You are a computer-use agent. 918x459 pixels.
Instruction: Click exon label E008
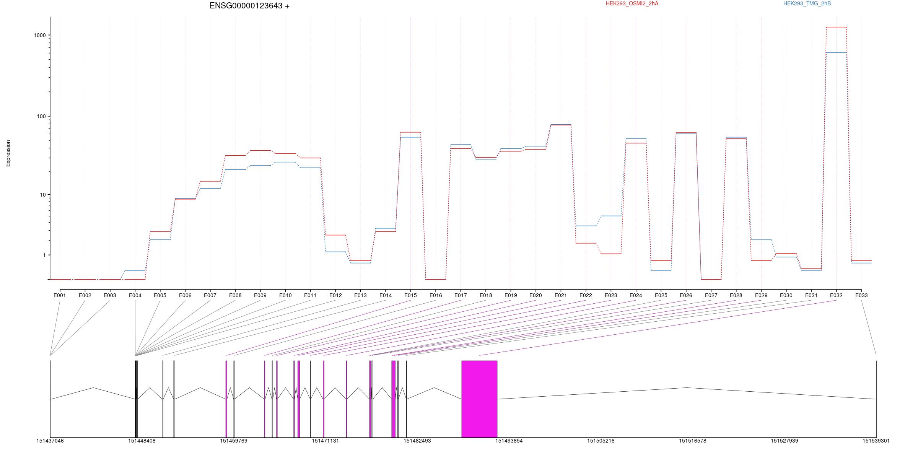pos(235,295)
